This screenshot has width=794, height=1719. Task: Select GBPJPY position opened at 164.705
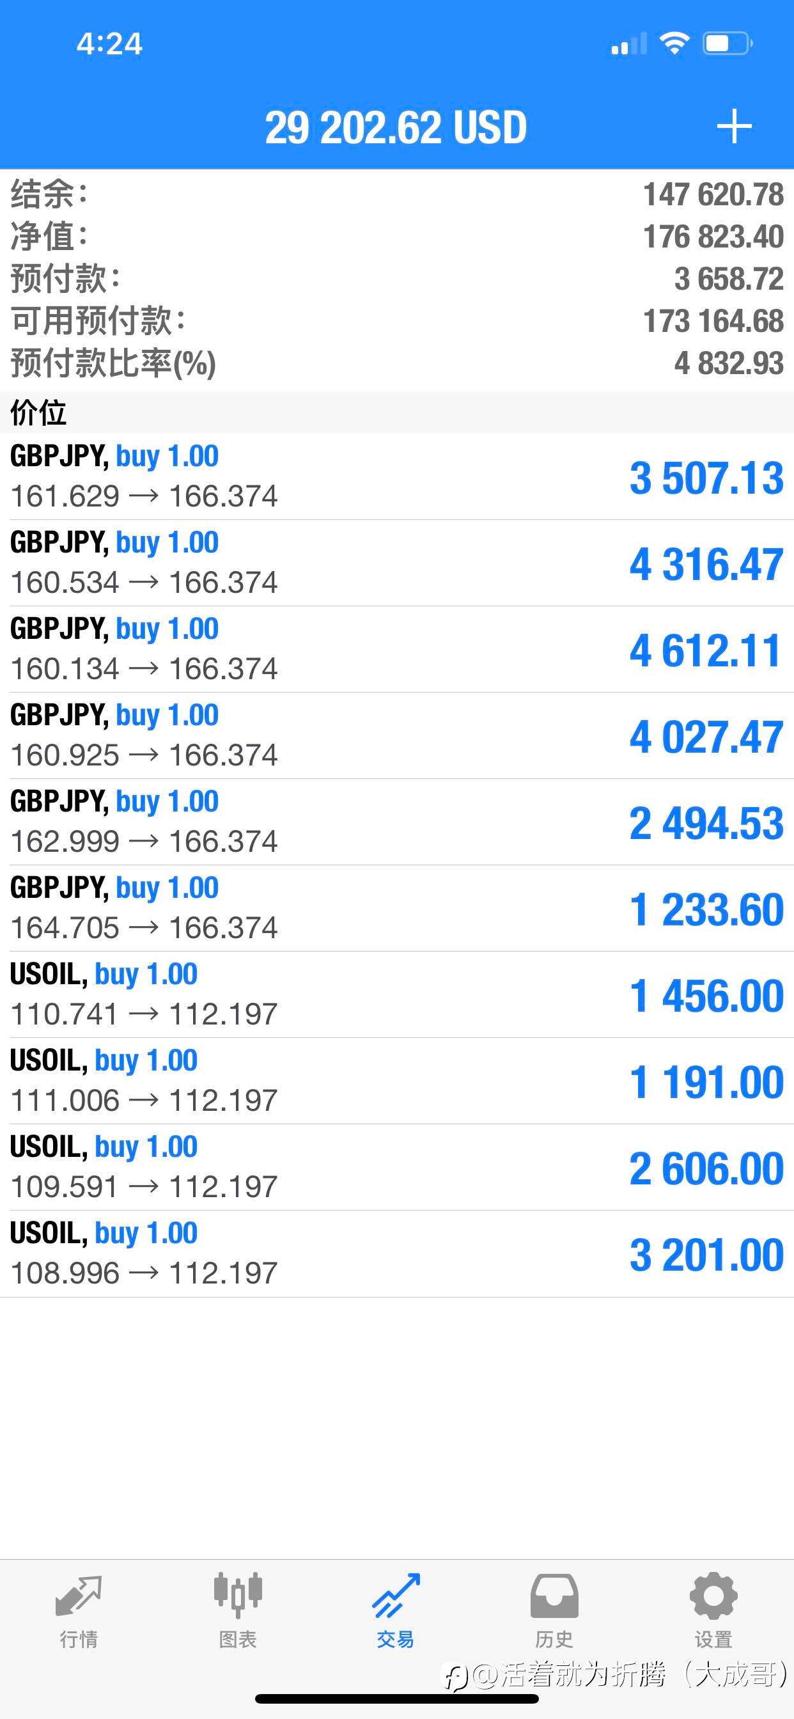397,908
